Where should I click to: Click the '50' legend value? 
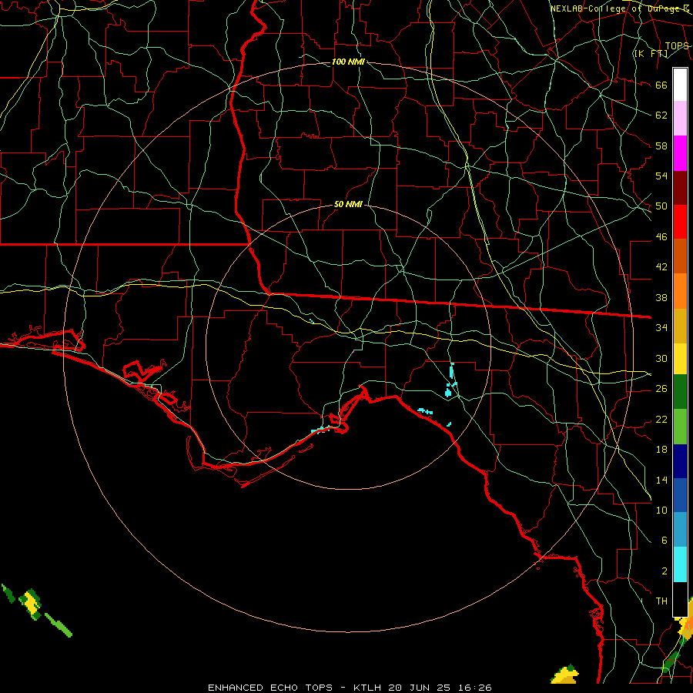pos(661,206)
